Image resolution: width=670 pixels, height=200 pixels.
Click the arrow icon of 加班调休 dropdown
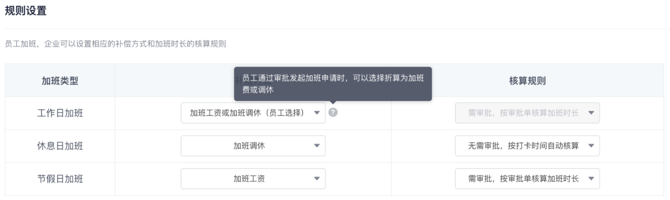(x=317, y=146)
